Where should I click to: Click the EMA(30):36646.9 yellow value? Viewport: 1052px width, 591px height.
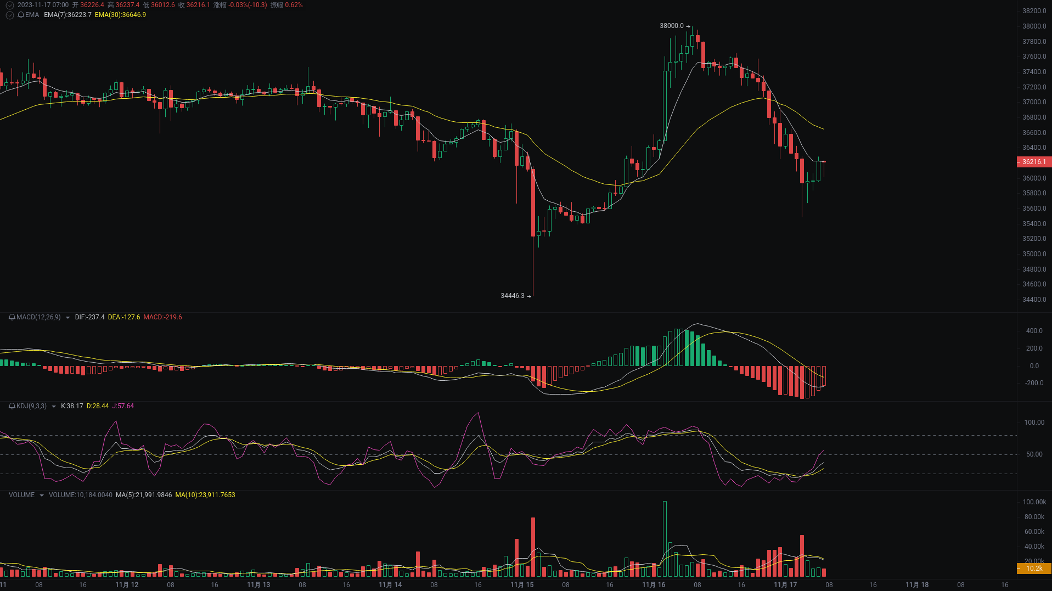pyautogui.click(x=120, y=15)
